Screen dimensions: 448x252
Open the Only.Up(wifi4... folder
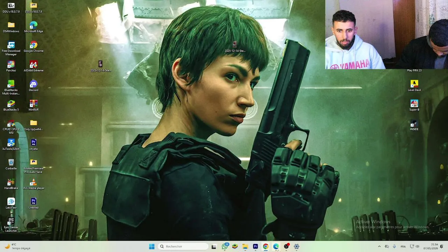pos(34,125)
